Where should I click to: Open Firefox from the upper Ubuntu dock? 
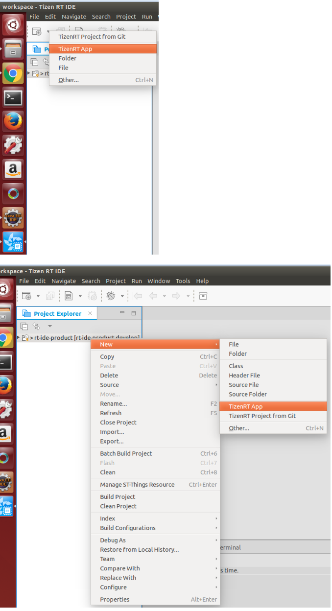click(13, 120)
